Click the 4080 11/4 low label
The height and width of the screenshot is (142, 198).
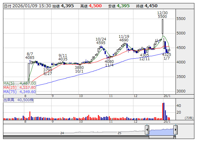(x=109, y=63)
